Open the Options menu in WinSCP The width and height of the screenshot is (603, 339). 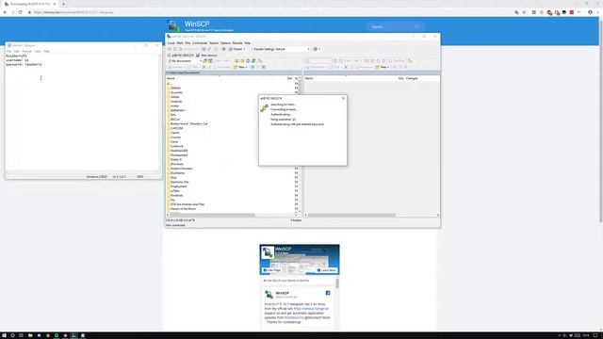coord(226,43)
